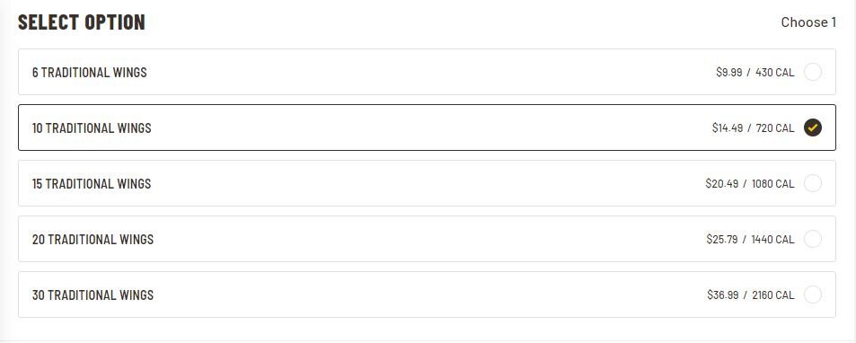Pick the 20 Traditional Wings radio circle
The image size is (856, 343).
[x=812, y=239]
